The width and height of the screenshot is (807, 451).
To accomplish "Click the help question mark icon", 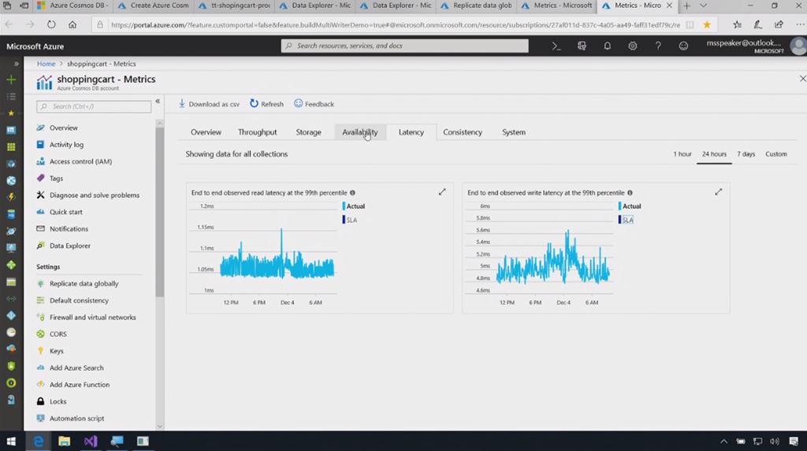I will point(658,46).
